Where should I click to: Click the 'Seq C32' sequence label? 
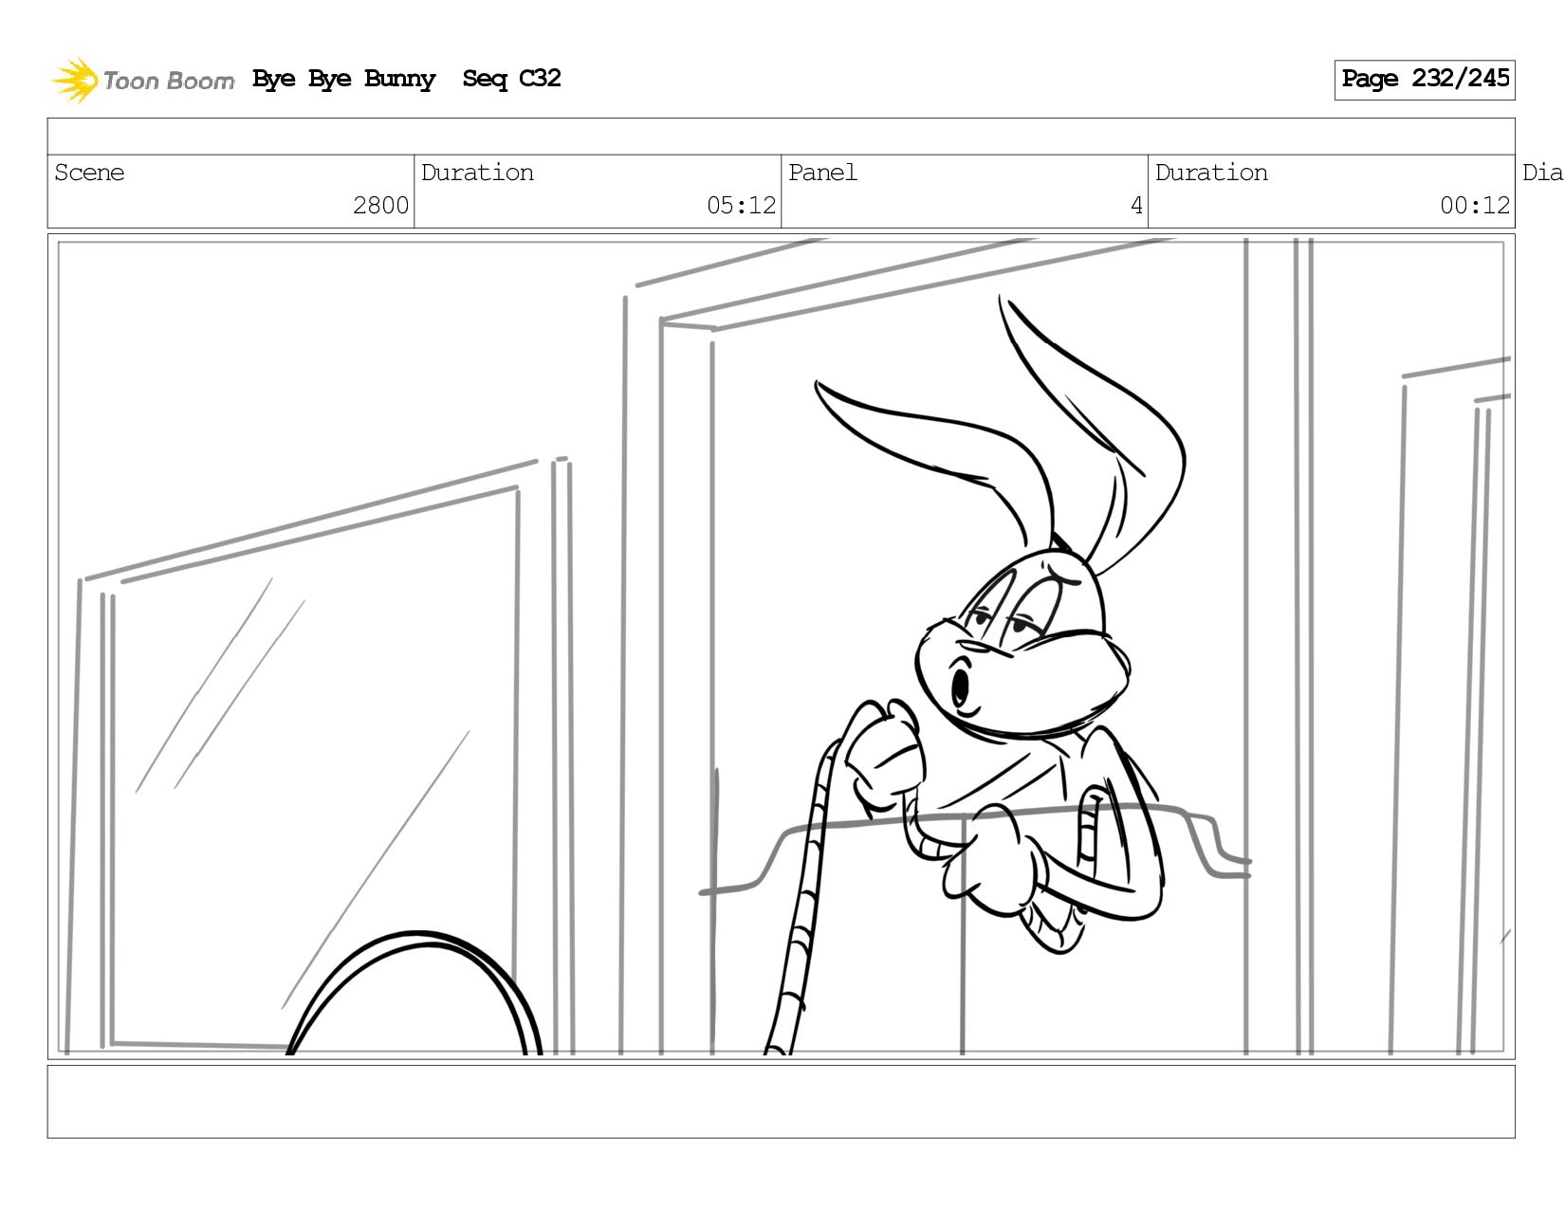(x=511, y=79)
